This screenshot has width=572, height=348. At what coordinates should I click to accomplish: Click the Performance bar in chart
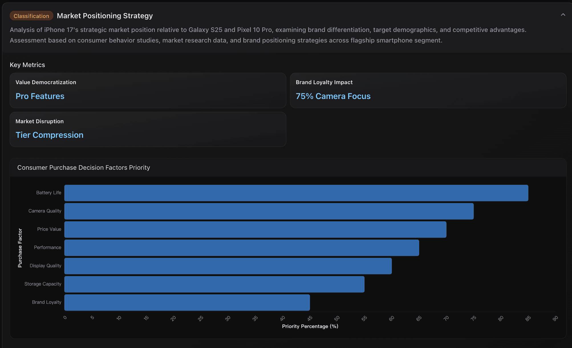(242, 248)
